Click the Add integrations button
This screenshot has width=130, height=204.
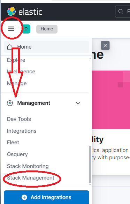[x=46, y=197]
